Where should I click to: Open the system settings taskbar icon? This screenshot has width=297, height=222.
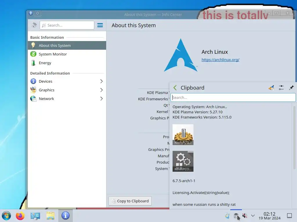(x=35, y=216)
